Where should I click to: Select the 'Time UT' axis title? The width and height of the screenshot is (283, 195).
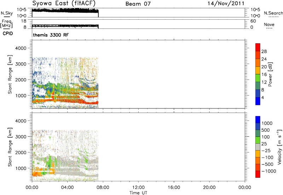point(138,193)
